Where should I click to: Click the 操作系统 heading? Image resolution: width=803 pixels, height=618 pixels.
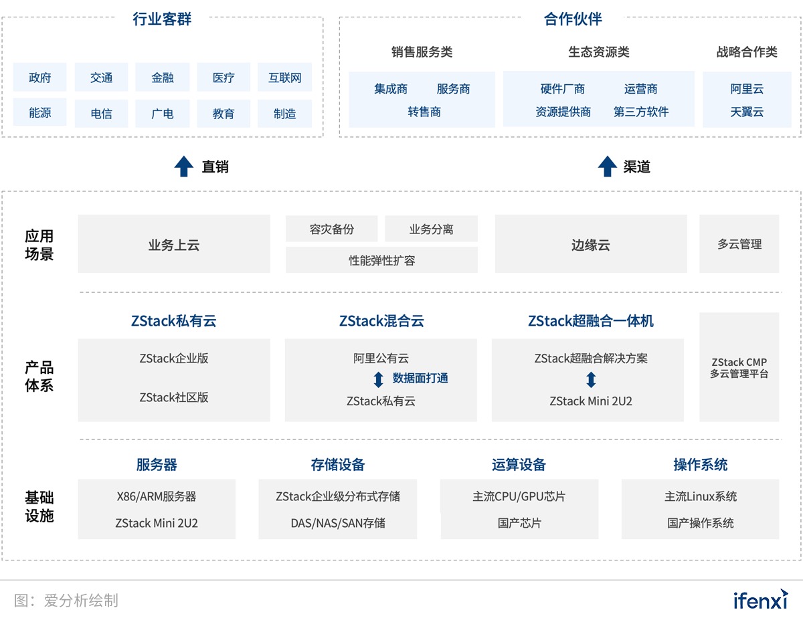701,465
